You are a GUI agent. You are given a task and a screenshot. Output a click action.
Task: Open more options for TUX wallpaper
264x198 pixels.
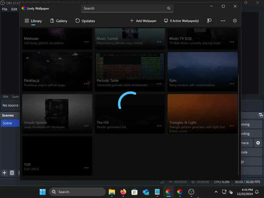(86, 168)
